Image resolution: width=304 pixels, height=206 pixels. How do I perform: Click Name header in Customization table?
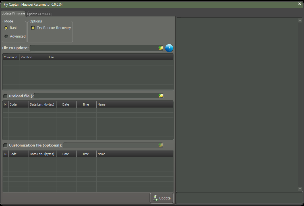click(135, 154)
